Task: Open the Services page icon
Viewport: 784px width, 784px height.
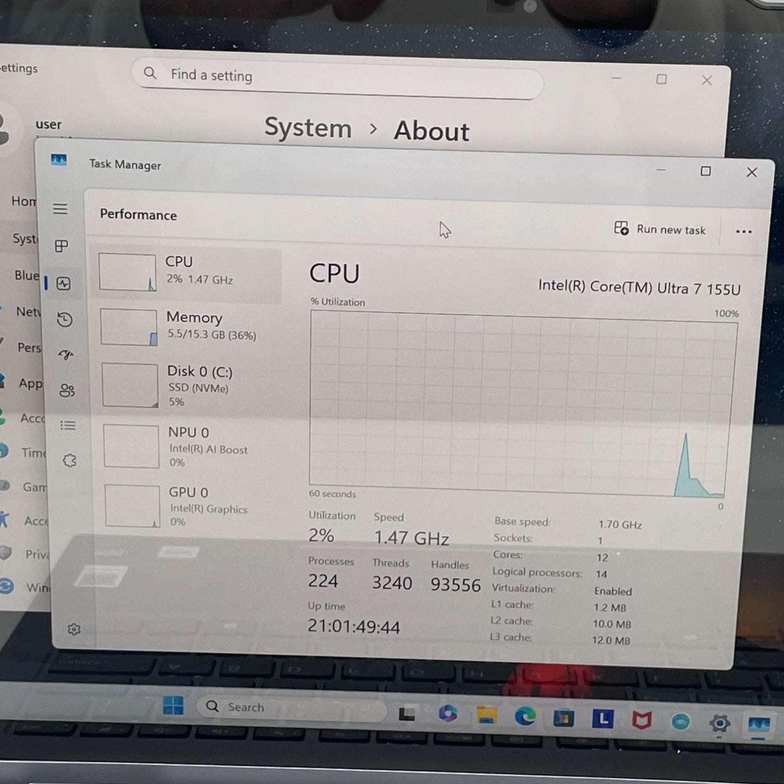Action: pyautogui.click(x=70, y=460)
